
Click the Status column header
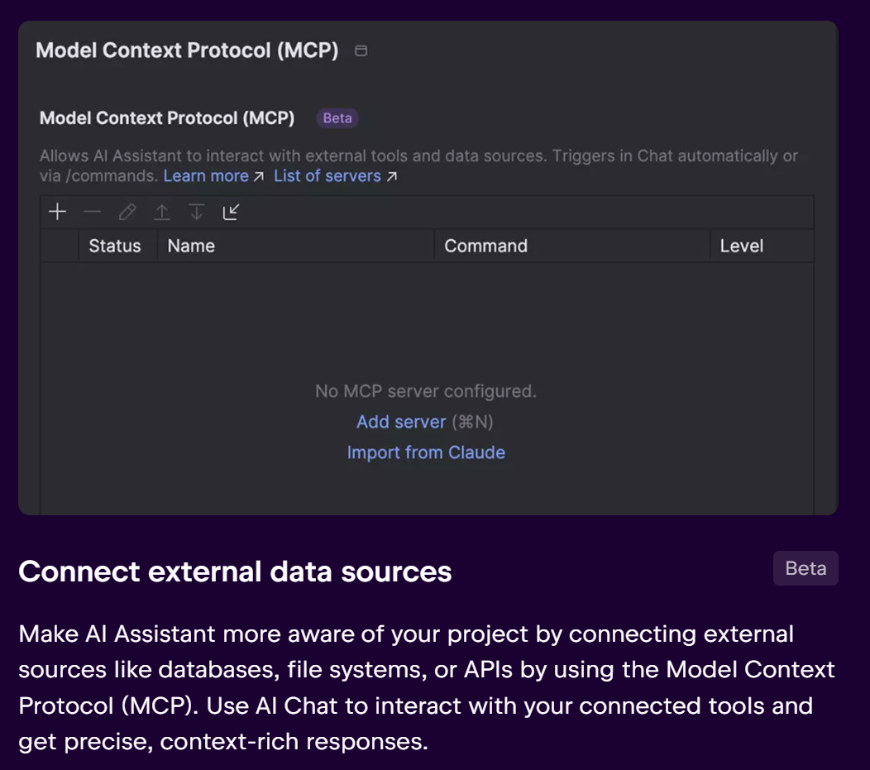(x=115, y=246)
